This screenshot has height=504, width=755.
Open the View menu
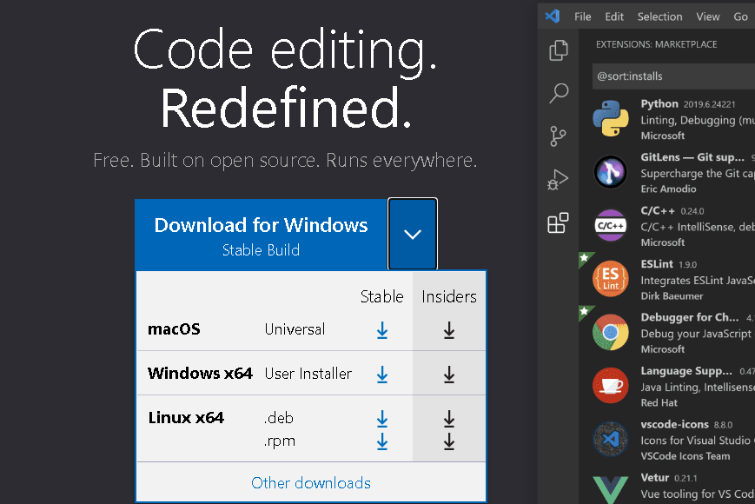pyautogui.click(x=708, y=17)
